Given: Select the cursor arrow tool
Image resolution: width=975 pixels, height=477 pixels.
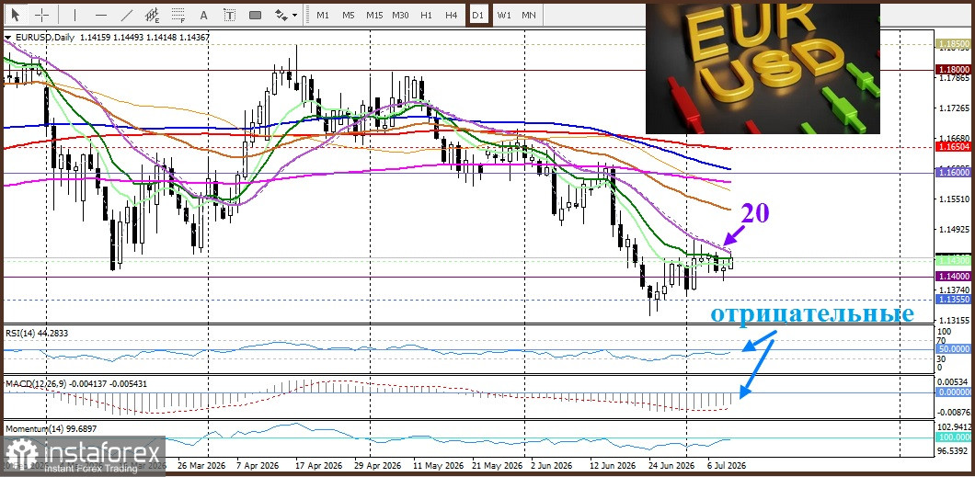Looking at the screenshot, I should (x=16, y=15).
